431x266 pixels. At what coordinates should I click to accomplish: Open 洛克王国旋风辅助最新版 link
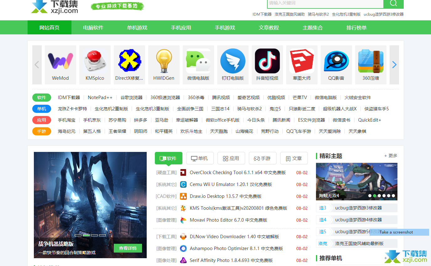click(359, 243)
